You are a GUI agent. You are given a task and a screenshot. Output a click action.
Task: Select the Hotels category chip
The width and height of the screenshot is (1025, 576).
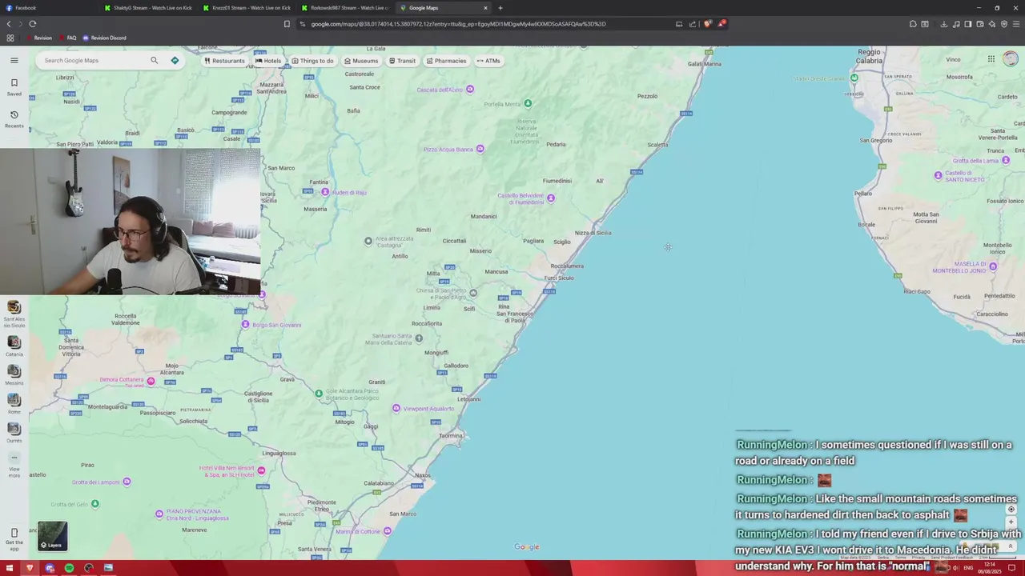click(x=268, y=61)
